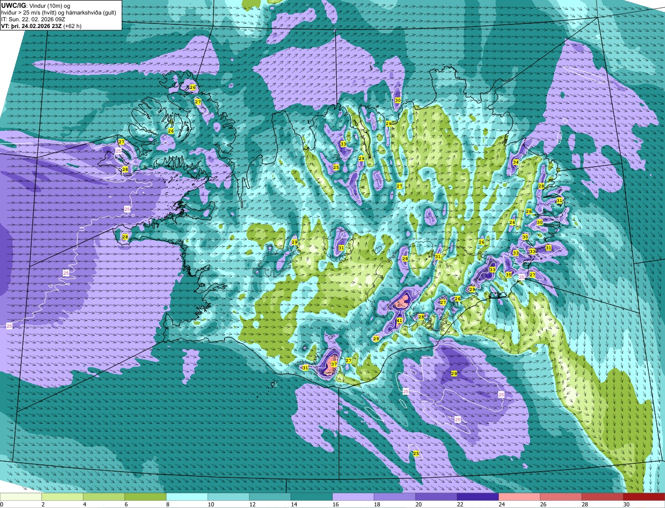Click the light turquoise 10–12 m/s legend swatch
Viewport: 665px width, 508px height.
pyautogui.click(x=229, y=497)
